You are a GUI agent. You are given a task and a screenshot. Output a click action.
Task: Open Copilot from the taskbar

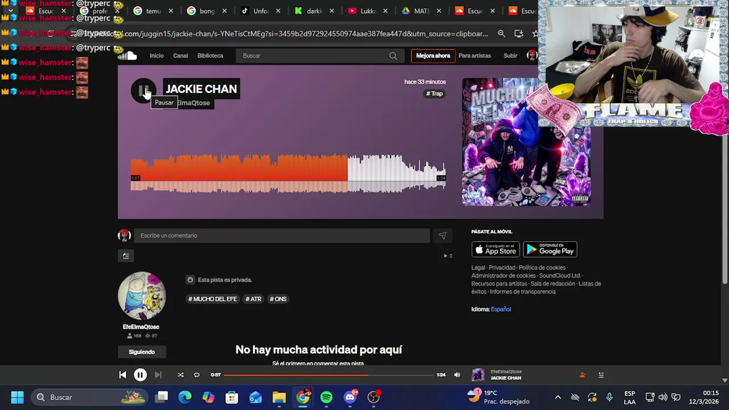pyautogui.click(x=208, y=397)
